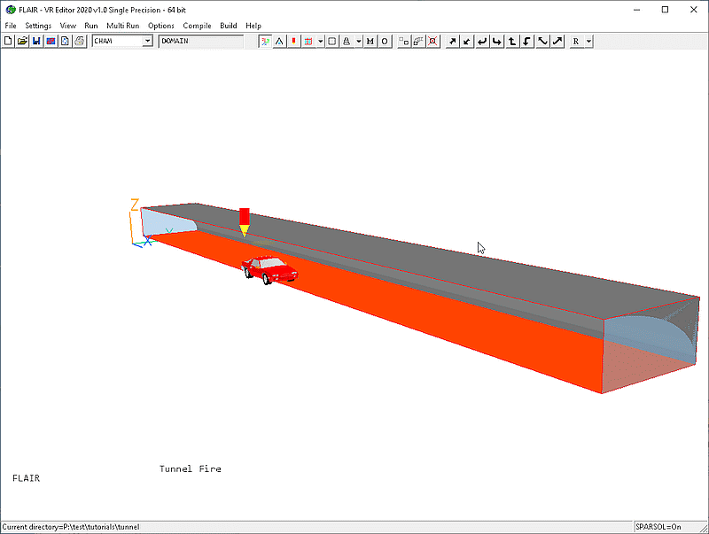Open the Settings menu

(38, 26)
